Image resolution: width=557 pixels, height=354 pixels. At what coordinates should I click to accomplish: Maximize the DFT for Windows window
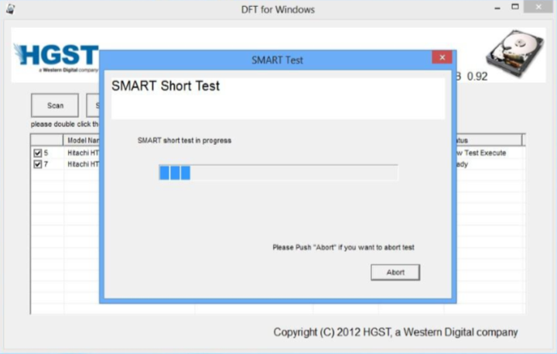515,7
